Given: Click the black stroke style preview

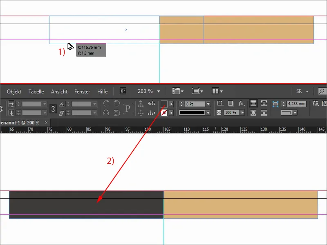Looking at the screenshot, I should coord(192,113).
